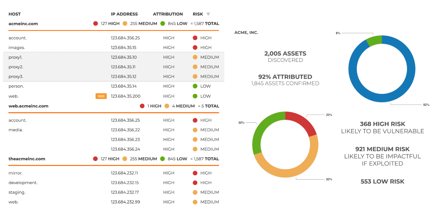Click IP address 123.684.232.11
Viewport: 442px width, 217px height.
[x=124, y=173]
